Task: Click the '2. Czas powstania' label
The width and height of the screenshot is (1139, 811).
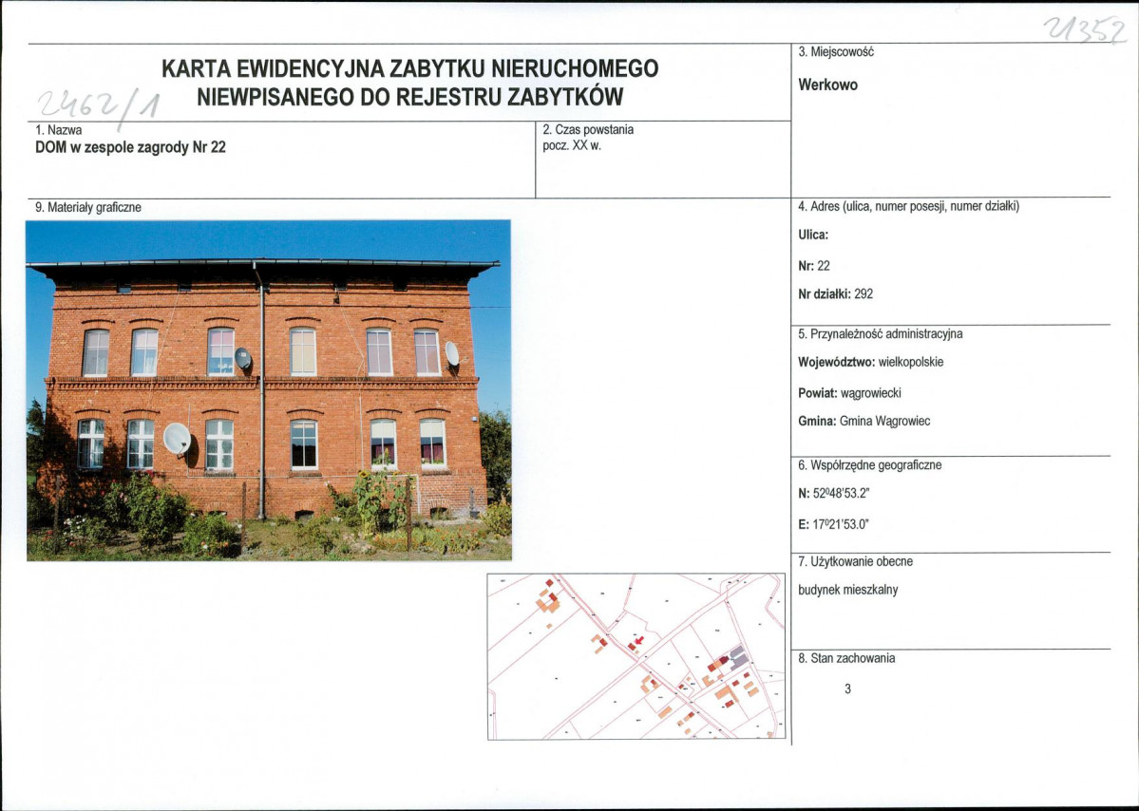Action: 588,130
